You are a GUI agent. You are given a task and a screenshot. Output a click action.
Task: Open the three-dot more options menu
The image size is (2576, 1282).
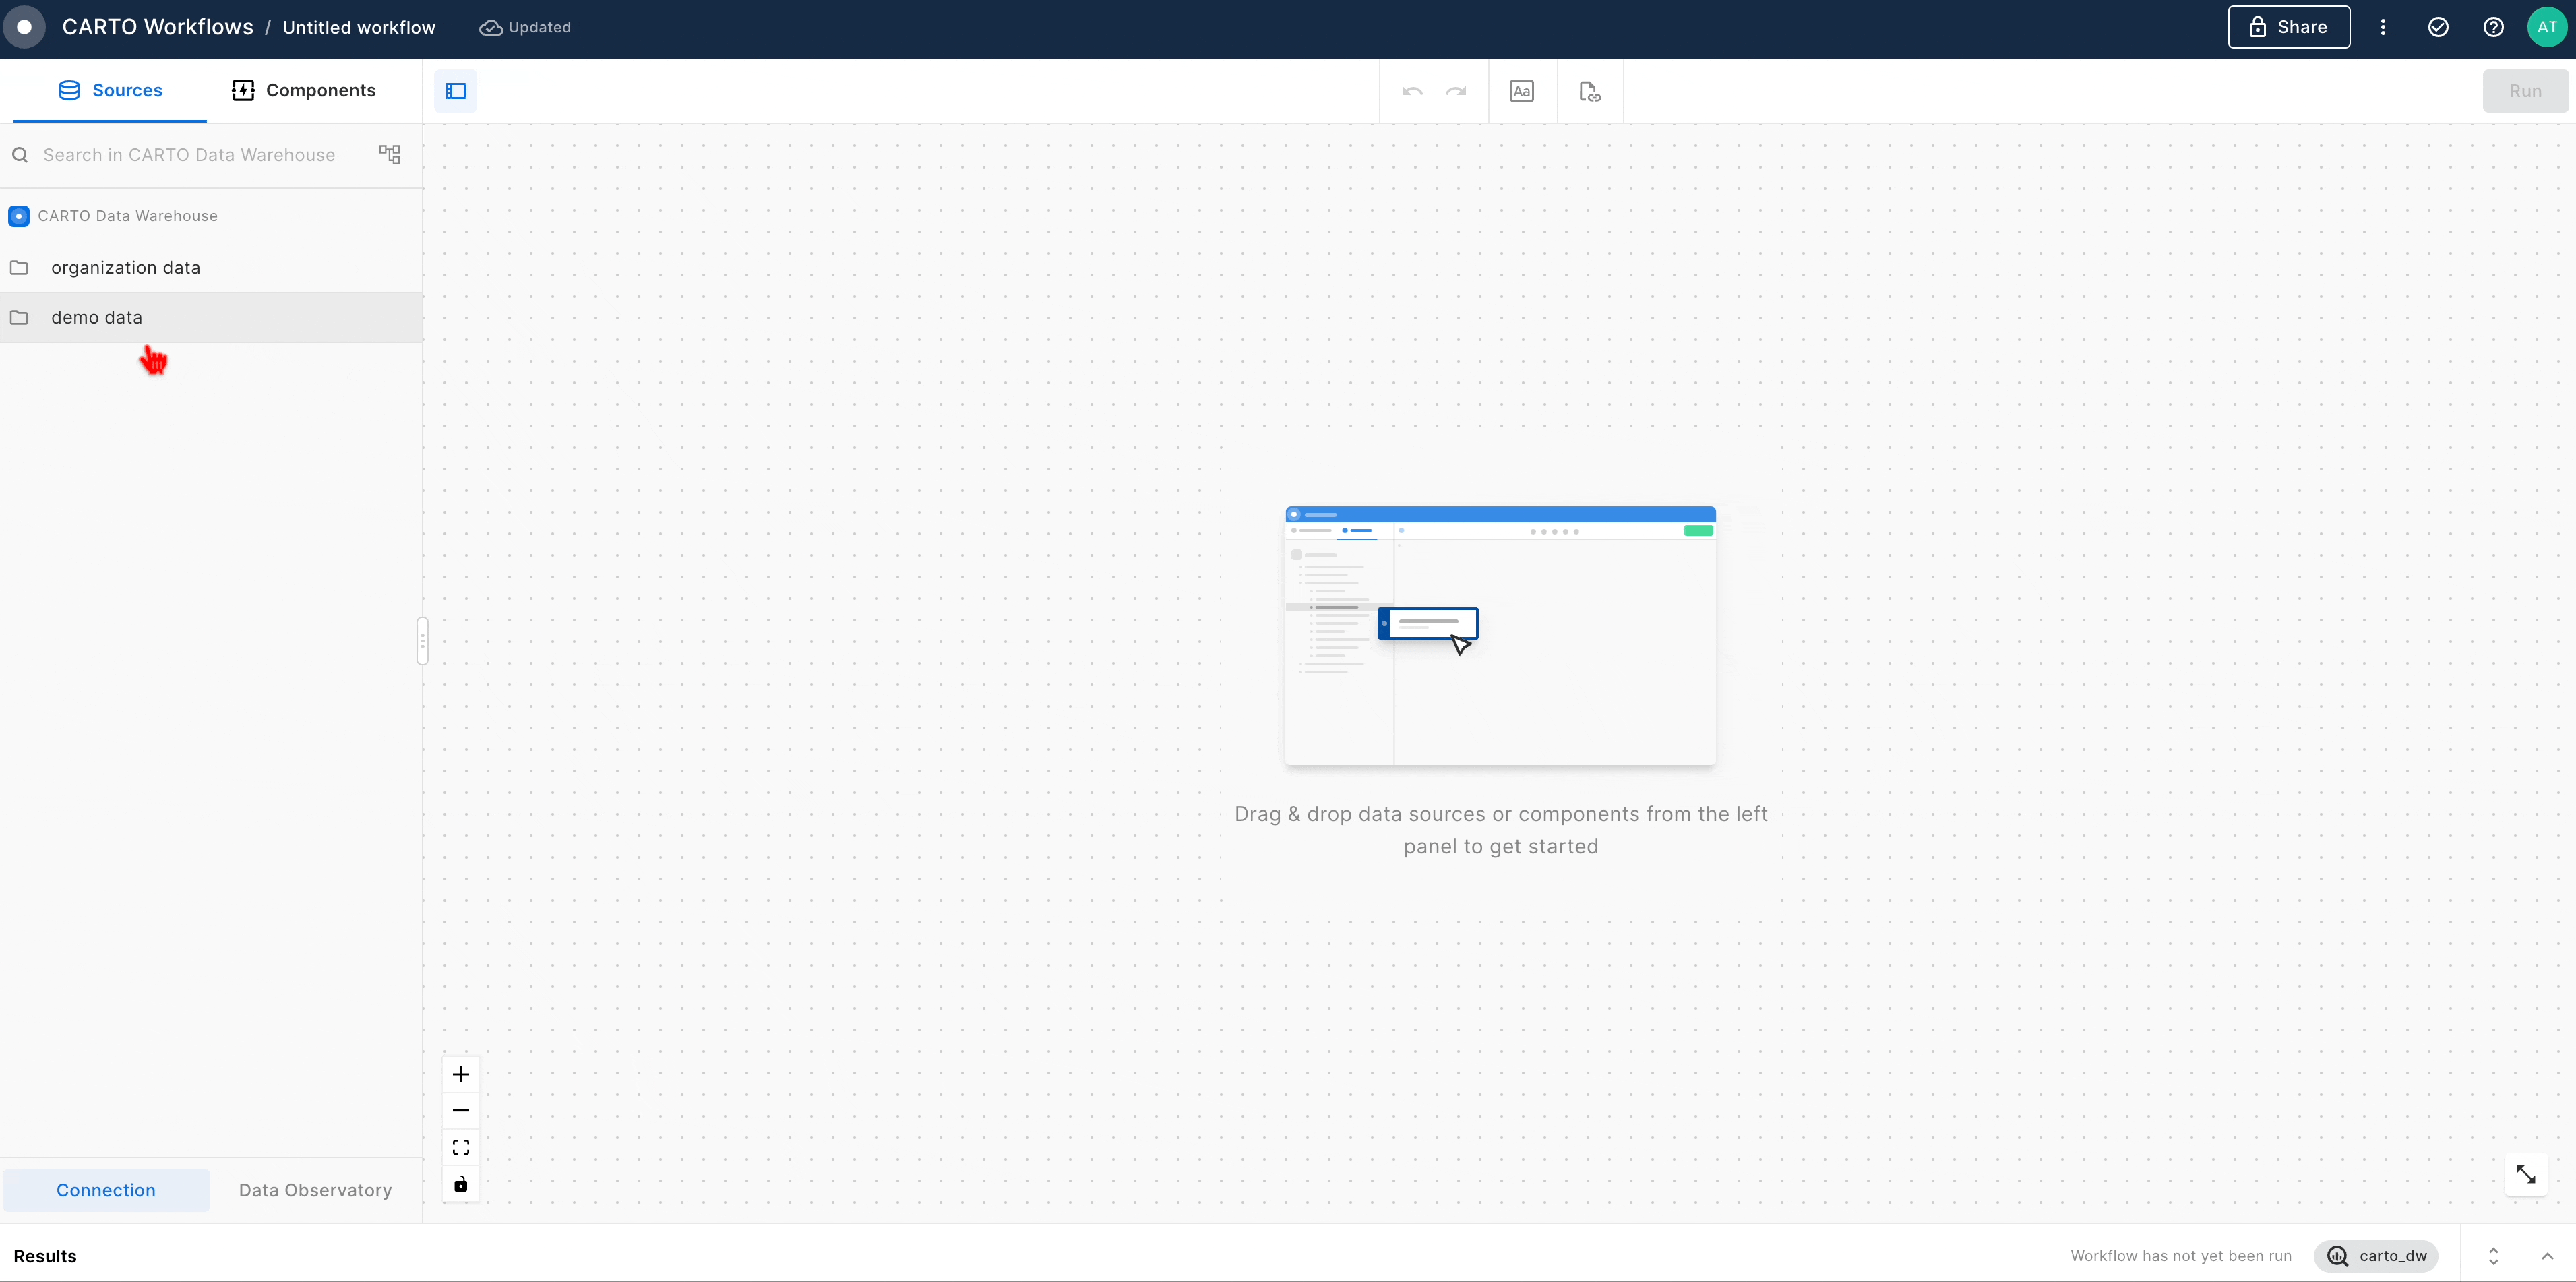2383,27
